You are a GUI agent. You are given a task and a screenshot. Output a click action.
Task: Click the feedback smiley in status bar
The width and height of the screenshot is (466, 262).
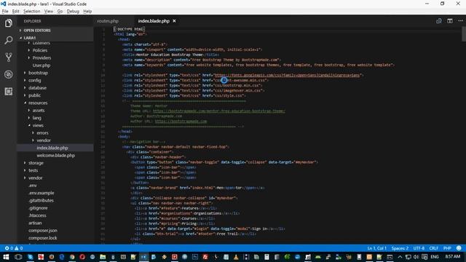(x=459, y=248)
